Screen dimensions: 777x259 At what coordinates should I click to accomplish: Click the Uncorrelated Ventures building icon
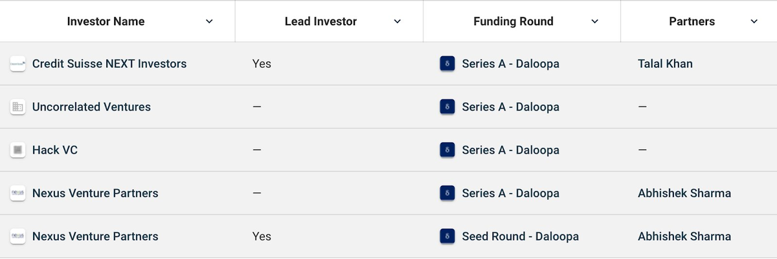pos(17,107)
